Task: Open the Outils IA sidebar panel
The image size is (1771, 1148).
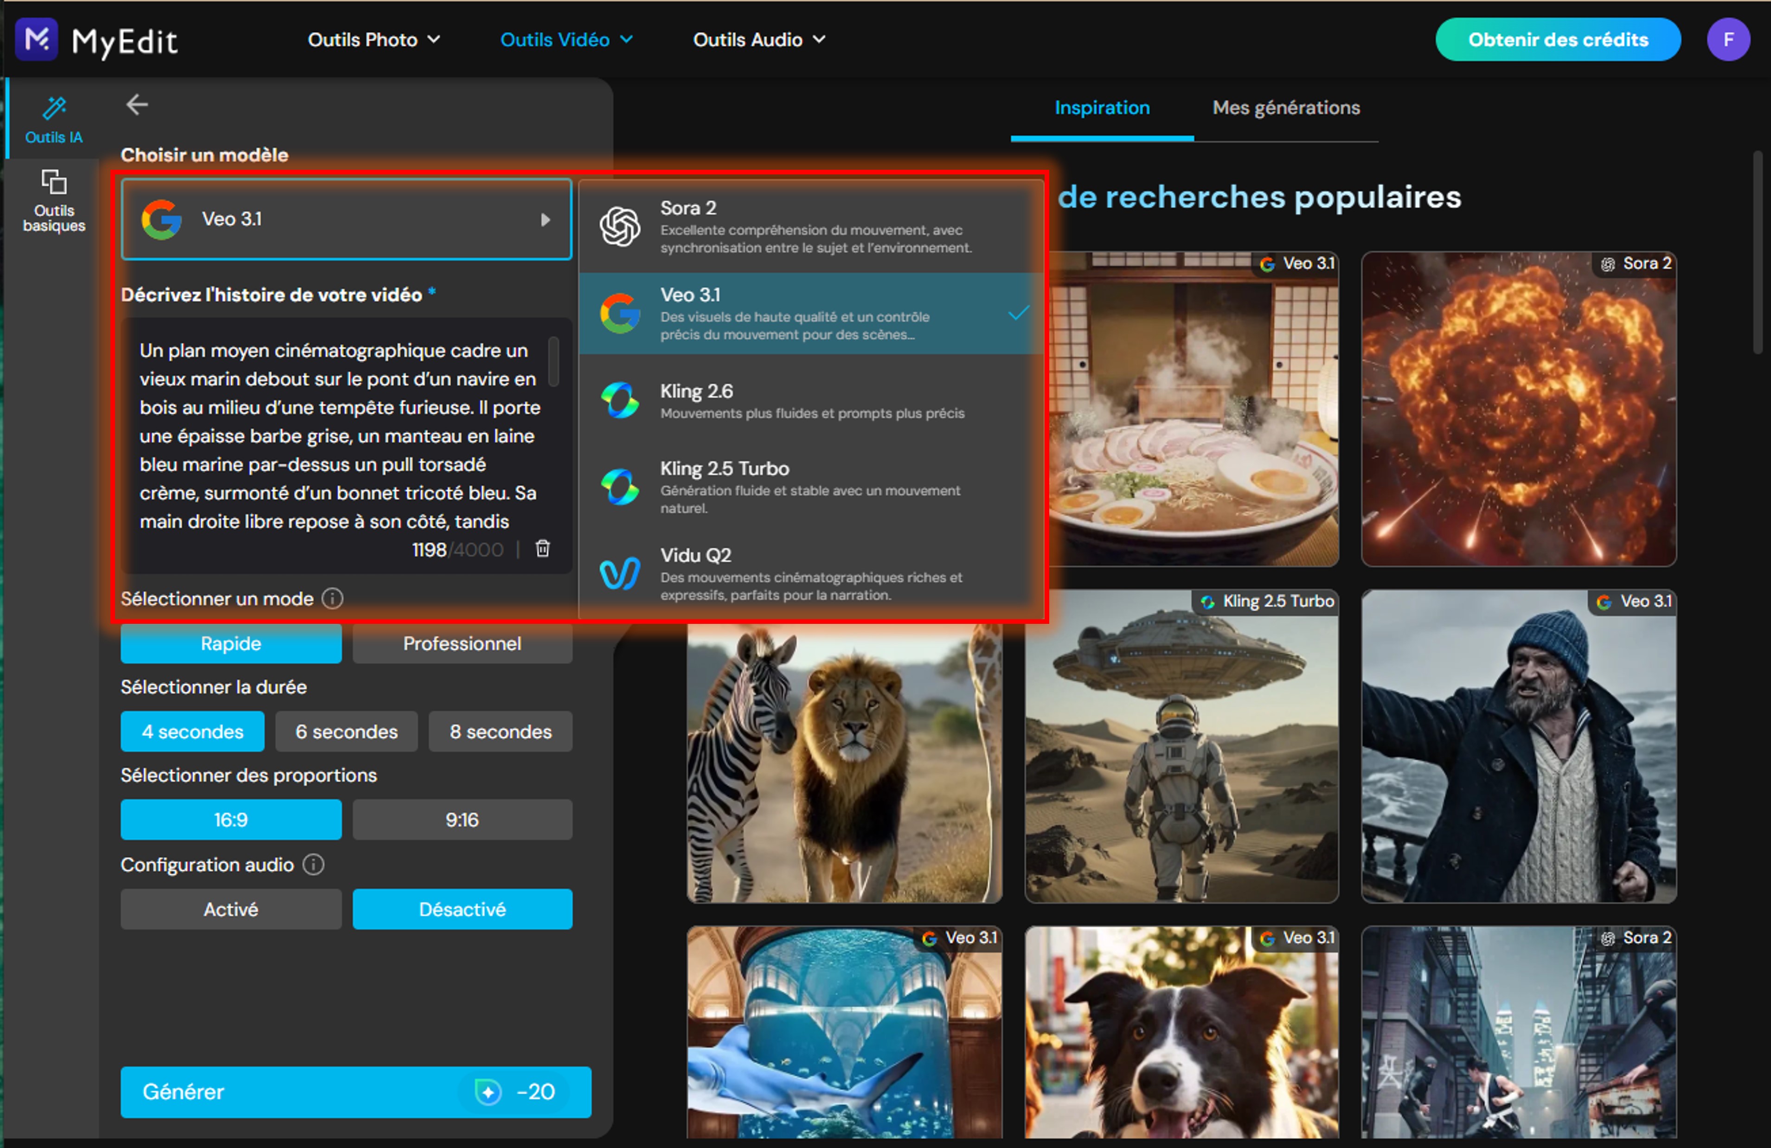Action: click(54, 119)
